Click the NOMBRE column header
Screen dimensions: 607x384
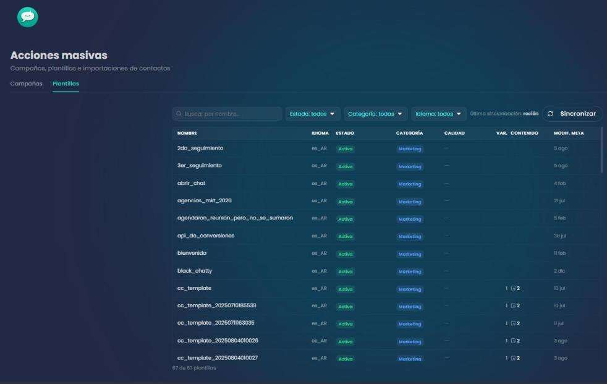pyautogui.click(x=187, y=133)
